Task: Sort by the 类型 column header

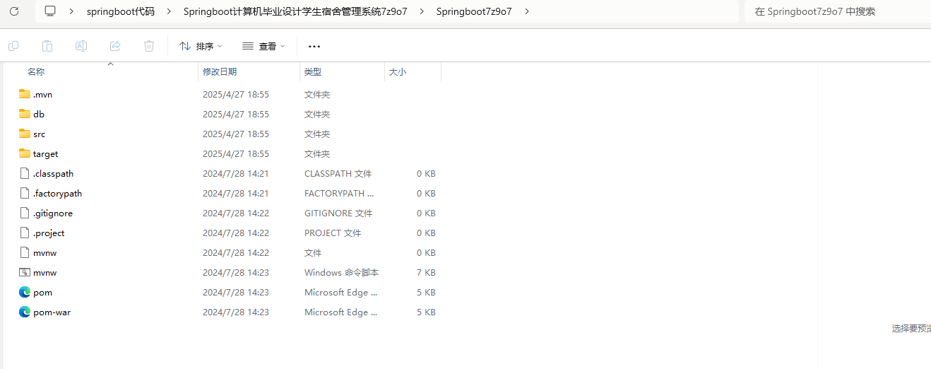Action: tap(313, 71)
